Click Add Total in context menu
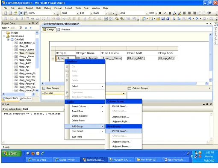The image size is (218, 168). [x=85, y=137]
